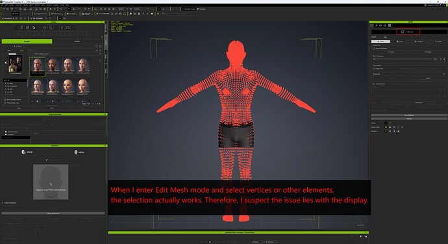Toggle Filter by Base Type checkbox
Image resolution: width=448 pixels, height=244 pixels.
click(5, 103)
